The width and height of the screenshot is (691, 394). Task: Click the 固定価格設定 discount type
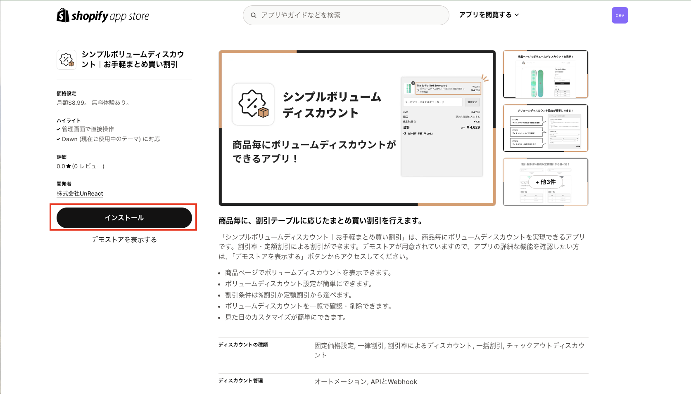click(x=332, y=346)
